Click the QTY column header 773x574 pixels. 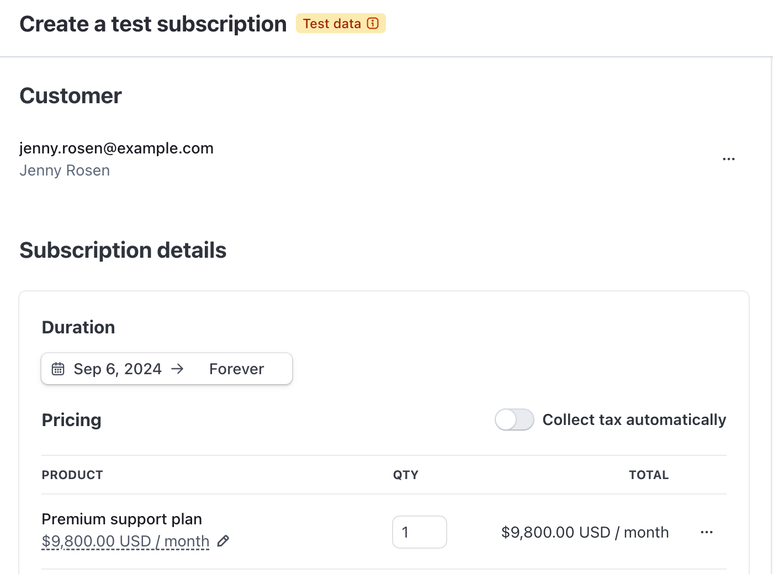(x=405, y=475)
